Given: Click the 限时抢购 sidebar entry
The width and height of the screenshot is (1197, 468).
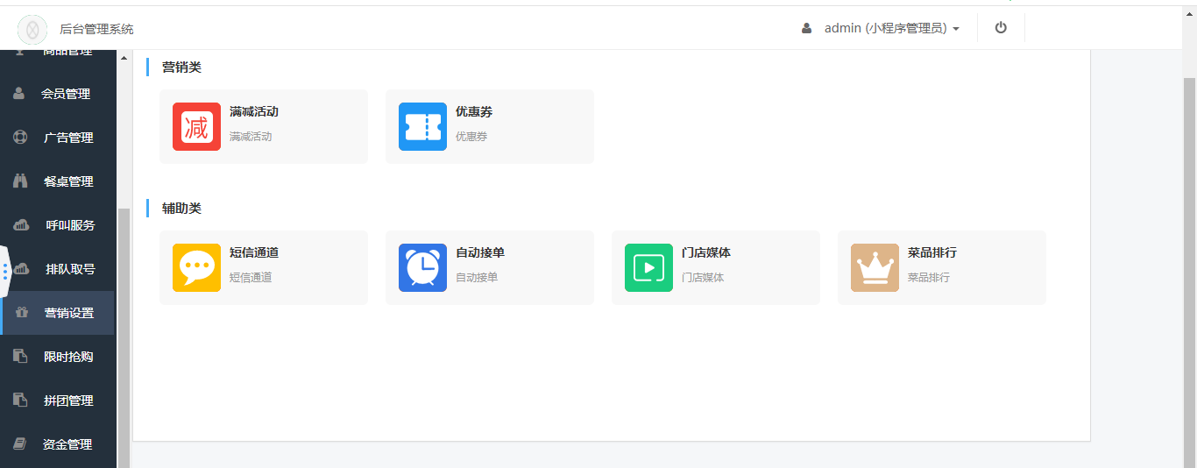Looking at the screenshot, I should pyautogui.click(x=68, y=357).
